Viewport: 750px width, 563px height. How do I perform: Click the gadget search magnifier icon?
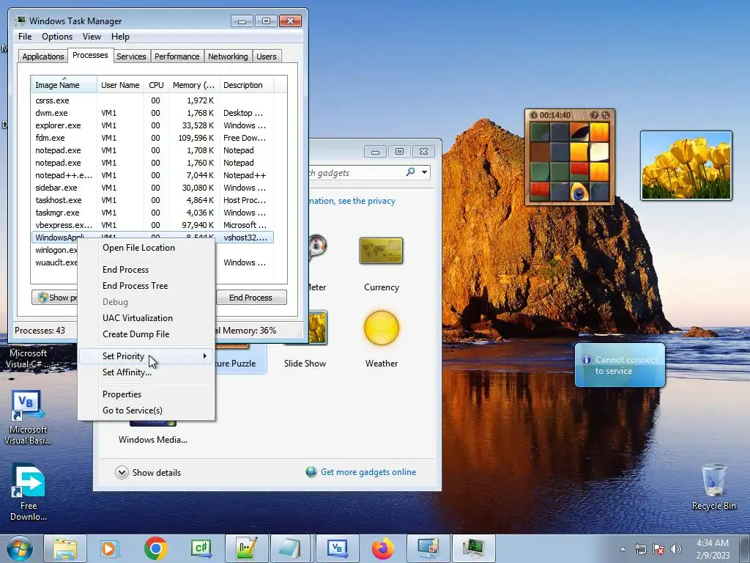tap(410, 172)
